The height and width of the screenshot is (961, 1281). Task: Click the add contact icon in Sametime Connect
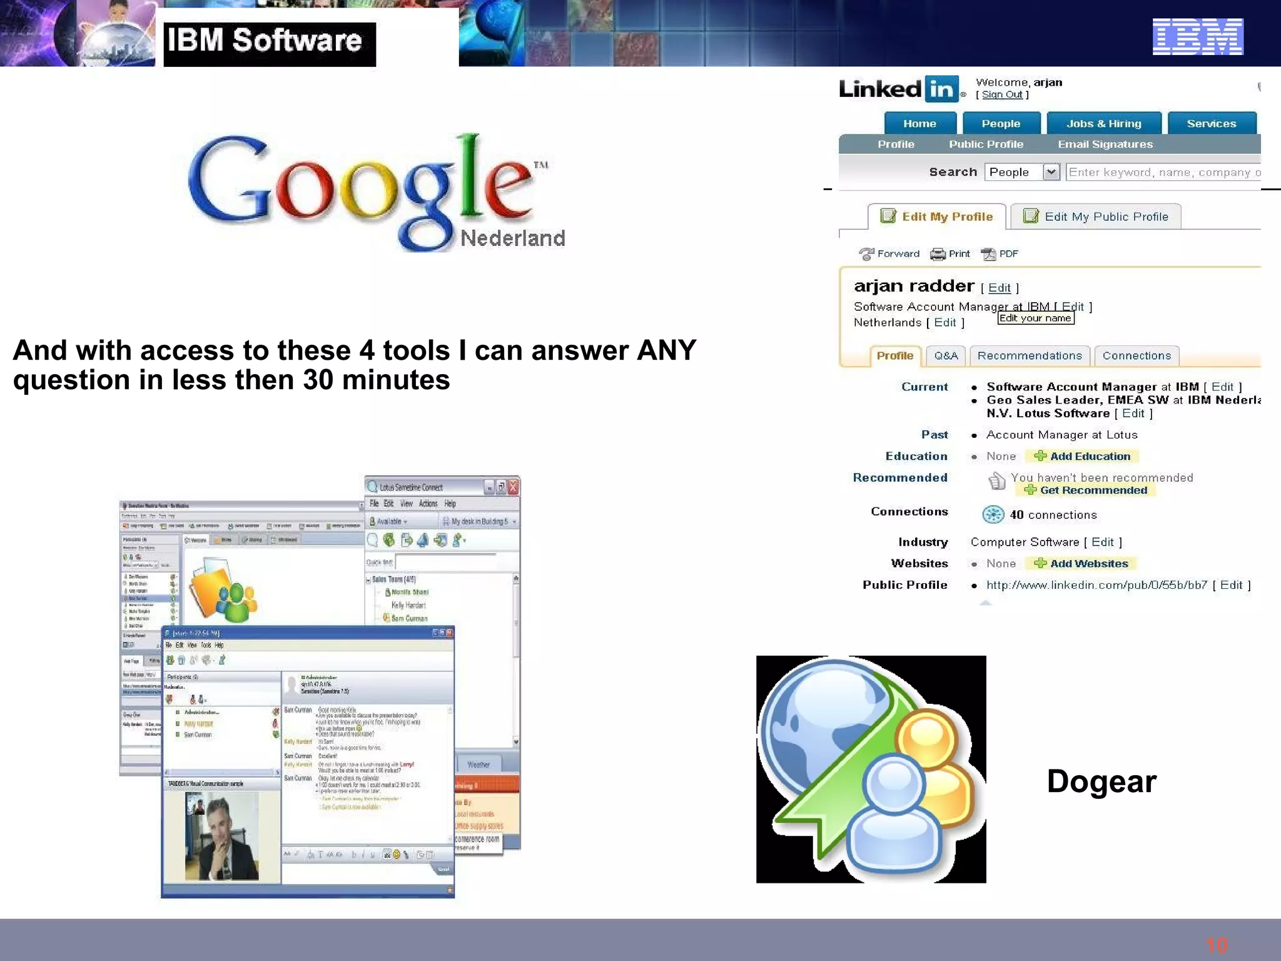pos(458,540)
